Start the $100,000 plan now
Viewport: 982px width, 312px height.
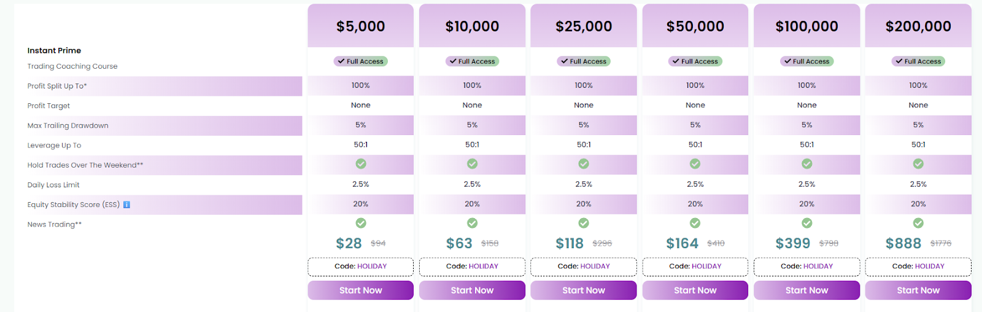pyautogui.click(x=806, y=291)
